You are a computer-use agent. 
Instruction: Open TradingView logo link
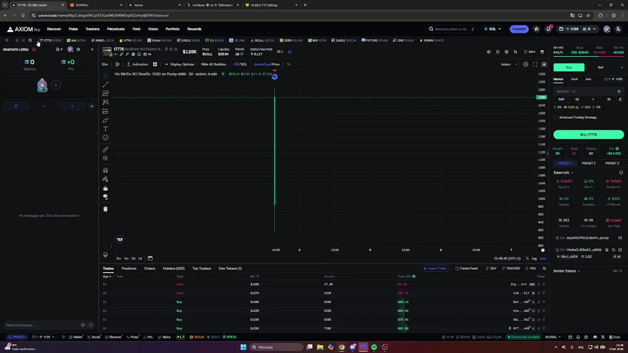120,239
